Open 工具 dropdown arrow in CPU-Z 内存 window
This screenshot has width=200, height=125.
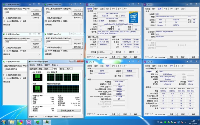(118, 114)
